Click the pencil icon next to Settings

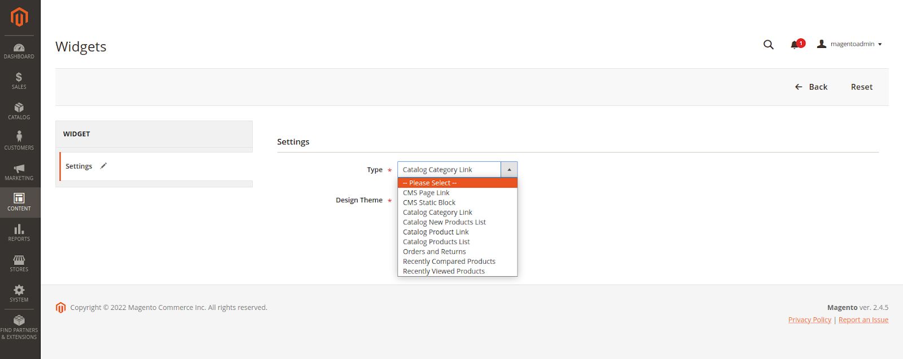point(103,166)
